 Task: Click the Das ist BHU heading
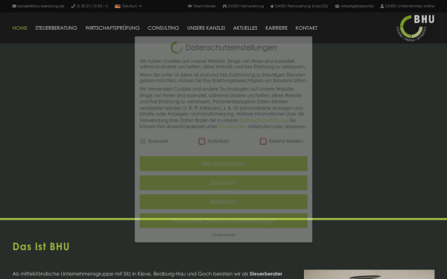point(41,246)
